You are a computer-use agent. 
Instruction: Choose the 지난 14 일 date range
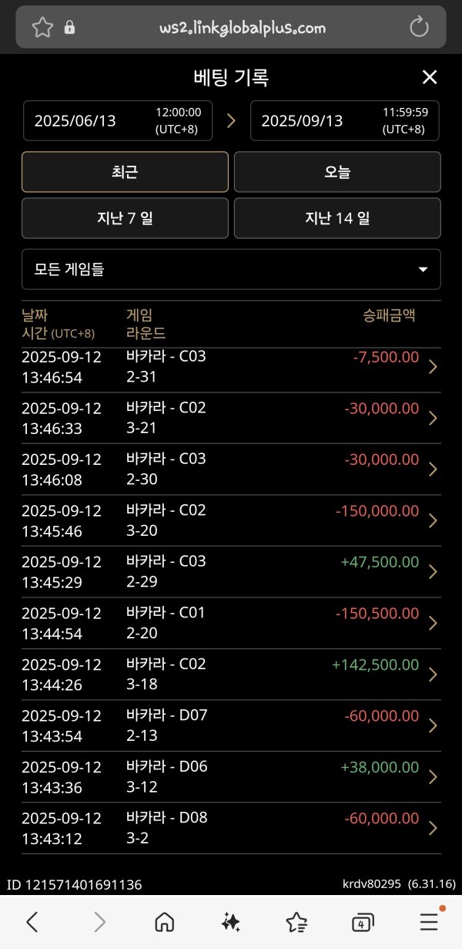pyautogui.click(x=337, y=217)
